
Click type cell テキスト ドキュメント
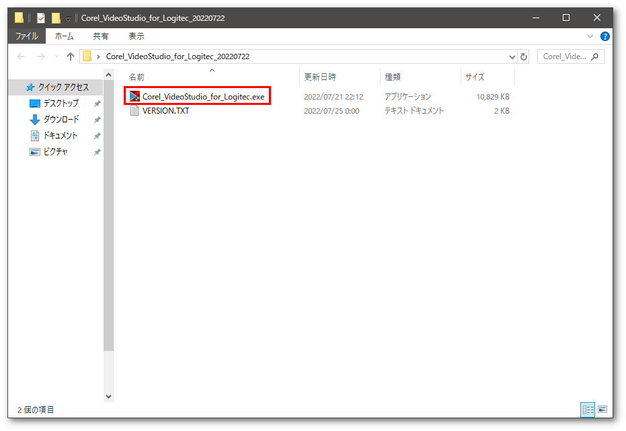[414, 111]
